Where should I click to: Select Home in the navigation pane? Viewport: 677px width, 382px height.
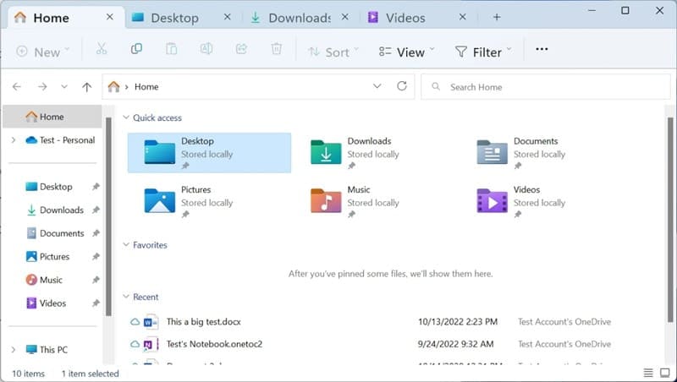(52, 117)
